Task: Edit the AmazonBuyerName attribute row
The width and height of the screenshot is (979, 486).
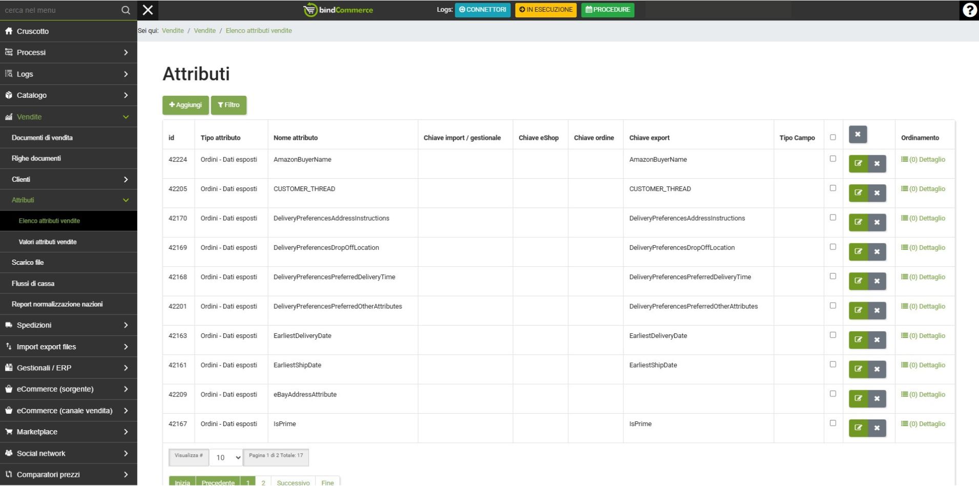Action: 858,164
